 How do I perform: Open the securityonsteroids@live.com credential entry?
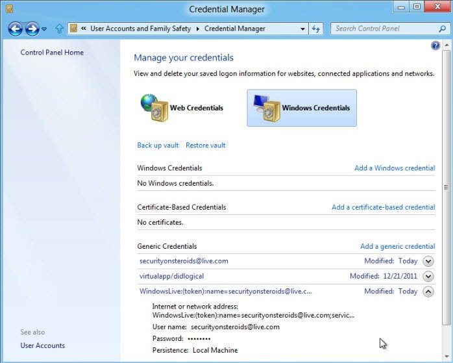(x=184, y=260)
